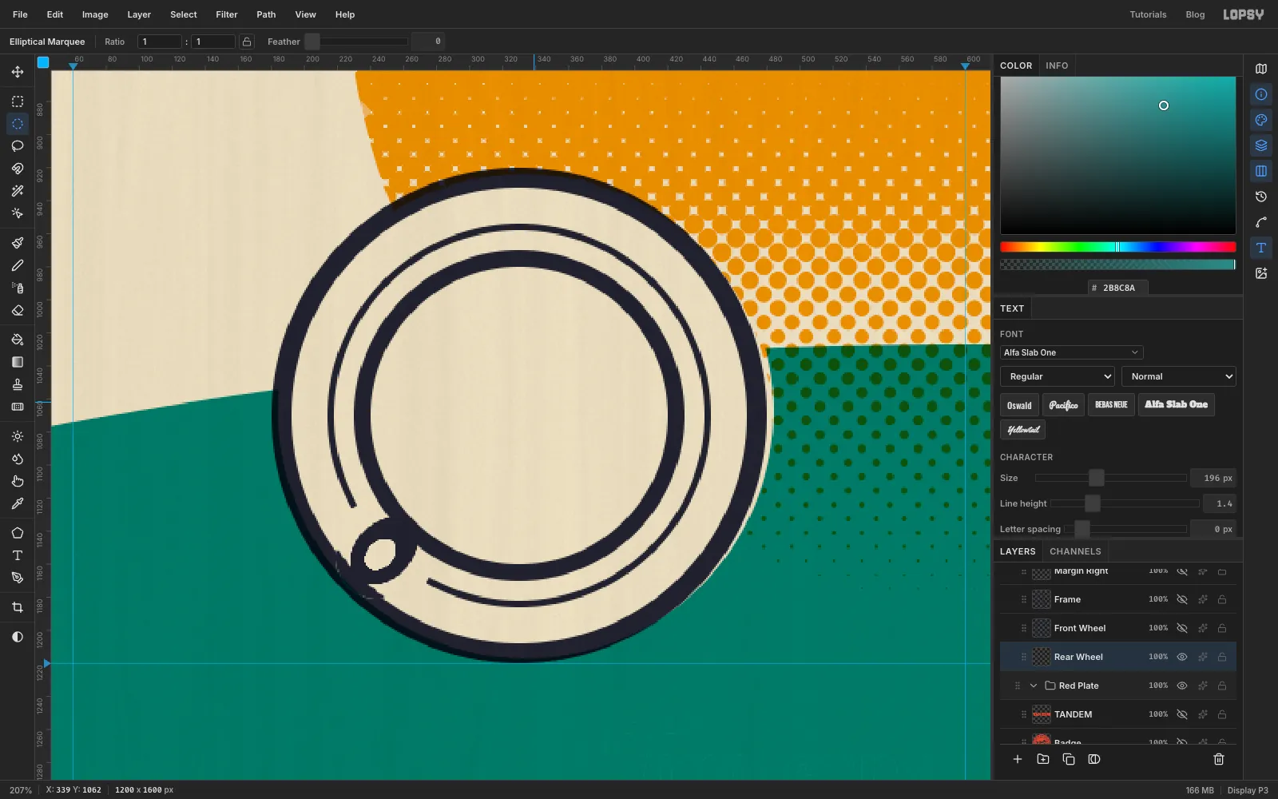Pick the Eyedropper tool
Image resolution: width=1278 pixels, height=799 pixels.
(18, 503)
